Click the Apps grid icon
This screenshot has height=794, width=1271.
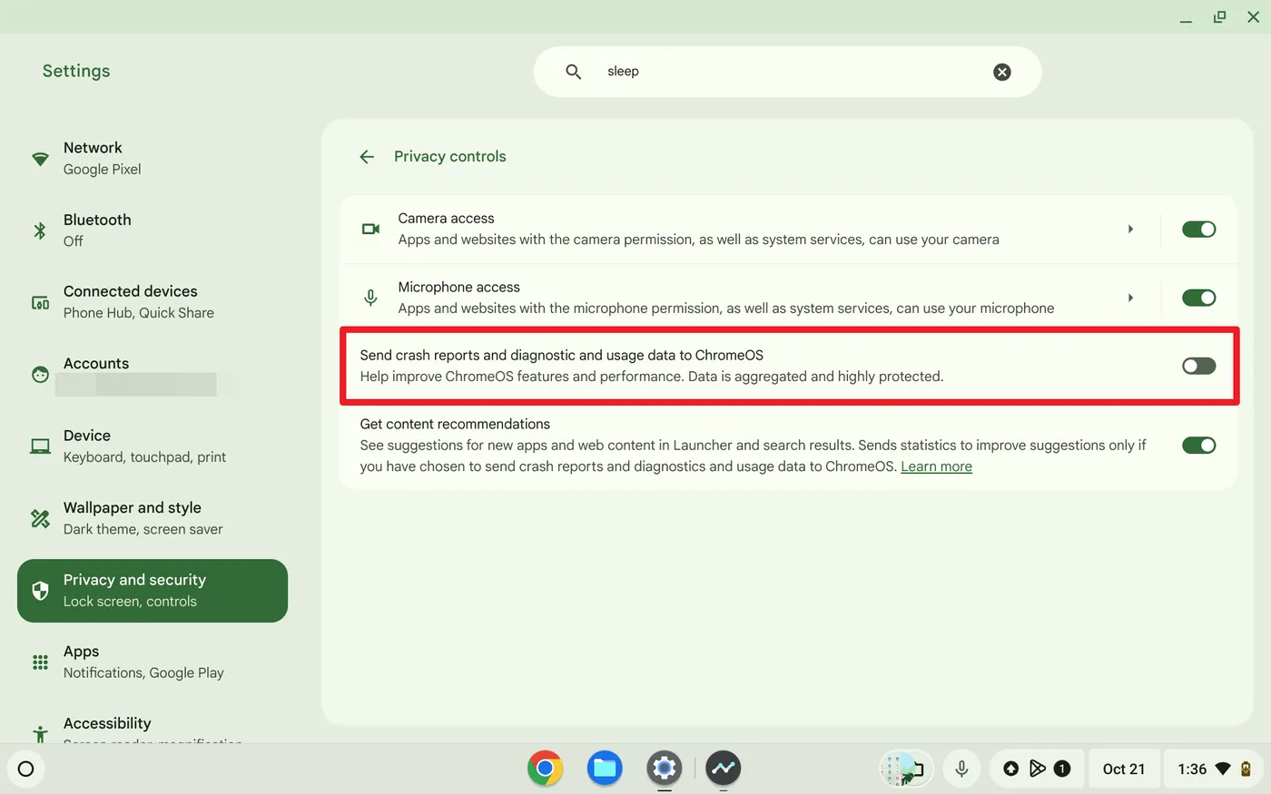(40, 662)
